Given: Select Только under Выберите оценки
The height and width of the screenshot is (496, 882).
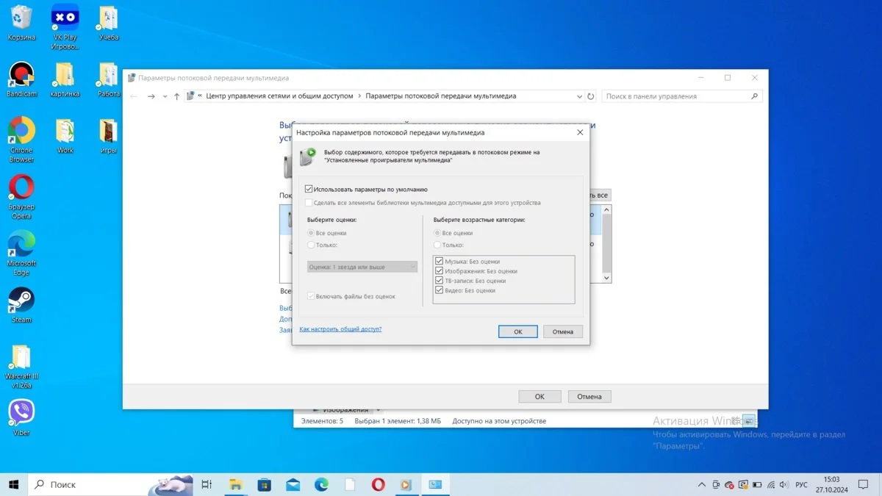Looking at the screenshot, I should click(x=311, y=245).
